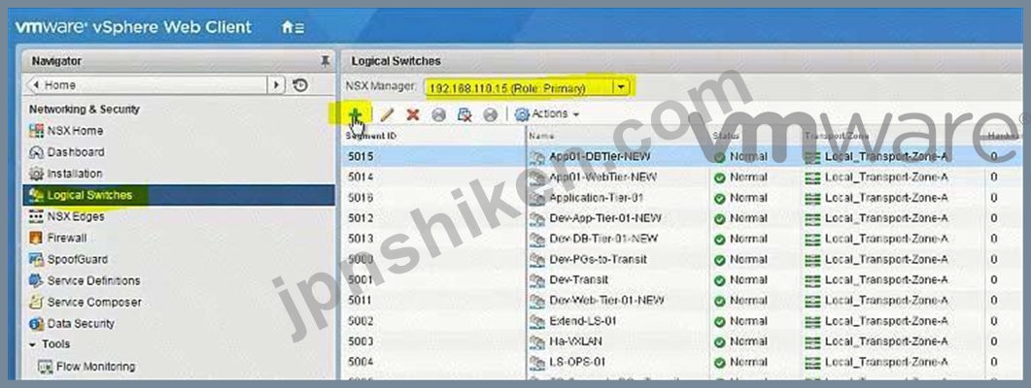Click Local_Transport-Zone-A in Ha-VXLAN row
Image resolution: width=1031 pixels, height=388 pixels.
[x=885, y=341]
